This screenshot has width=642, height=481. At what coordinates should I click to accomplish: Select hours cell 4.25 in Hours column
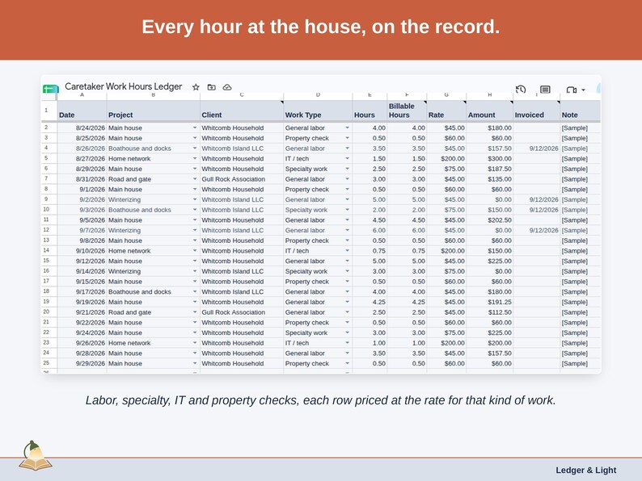click(x=370, y=302)
